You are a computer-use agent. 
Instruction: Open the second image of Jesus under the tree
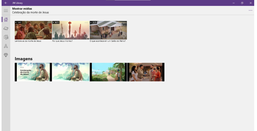click(71, 72)
